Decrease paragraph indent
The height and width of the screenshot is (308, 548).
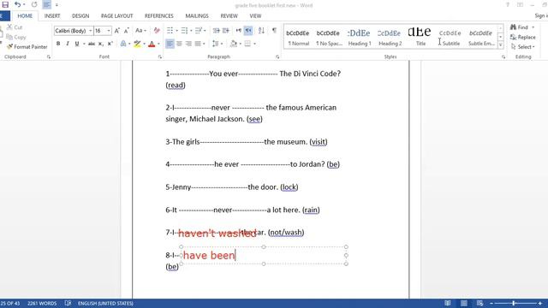click(x=217, y=31)
